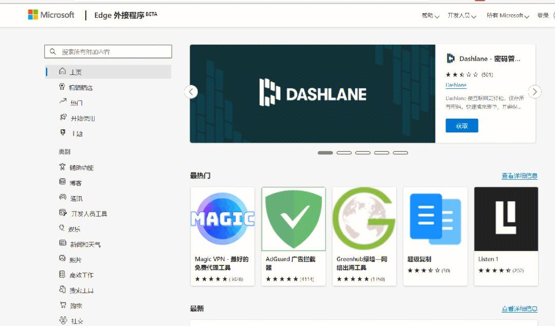The height and width of the screenshot is (326, 555).
Task: Click the 最热门 section heading
Action: tap(200, 176)
